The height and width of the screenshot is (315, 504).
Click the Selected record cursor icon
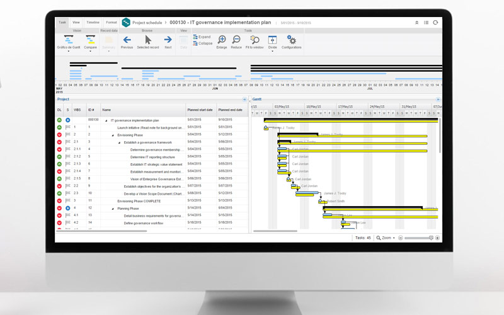click(148, 40)
